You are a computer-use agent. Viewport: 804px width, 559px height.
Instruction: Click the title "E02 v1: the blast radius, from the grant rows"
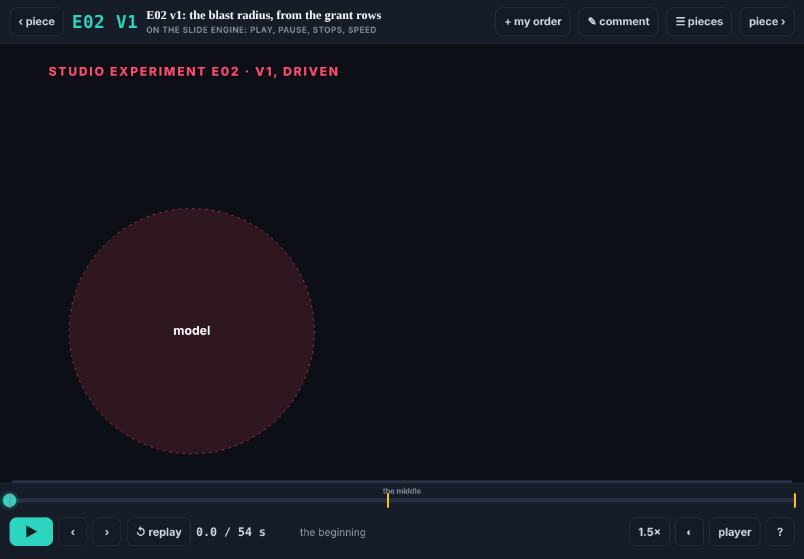(x=264, y=16)
